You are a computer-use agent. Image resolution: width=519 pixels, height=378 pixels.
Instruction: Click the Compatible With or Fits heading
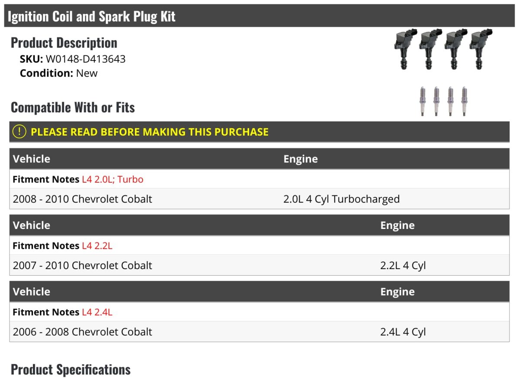click(x=73, y=107)
